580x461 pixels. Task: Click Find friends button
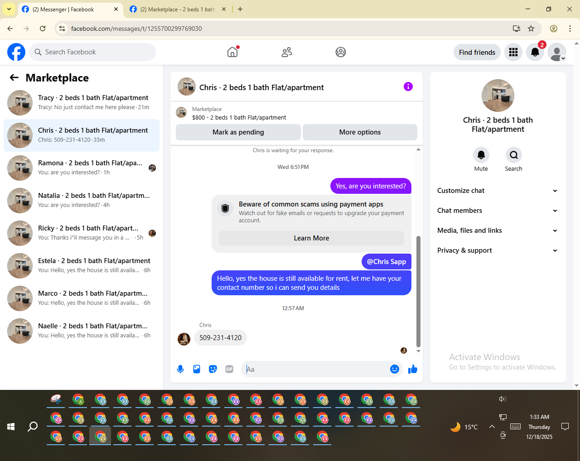477,52
